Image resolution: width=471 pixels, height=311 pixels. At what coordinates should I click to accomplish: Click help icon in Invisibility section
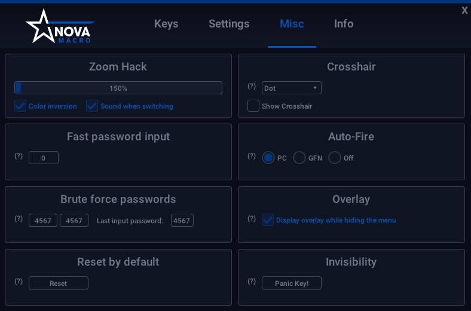(252, 282)
